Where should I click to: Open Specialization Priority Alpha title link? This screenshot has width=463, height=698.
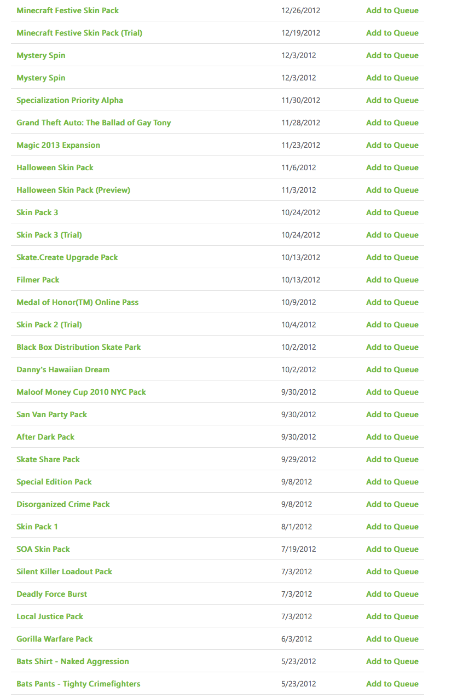coord(70,100)
